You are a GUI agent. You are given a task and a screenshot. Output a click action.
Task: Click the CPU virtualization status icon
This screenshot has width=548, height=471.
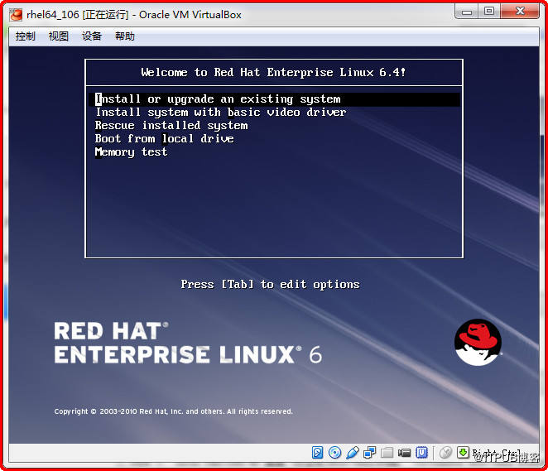[421, 453]
